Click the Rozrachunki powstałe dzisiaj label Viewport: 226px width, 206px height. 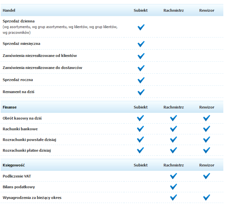[29, 140]
